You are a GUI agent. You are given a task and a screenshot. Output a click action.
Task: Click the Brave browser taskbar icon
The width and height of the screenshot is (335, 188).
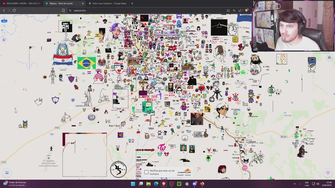point(164,184)
